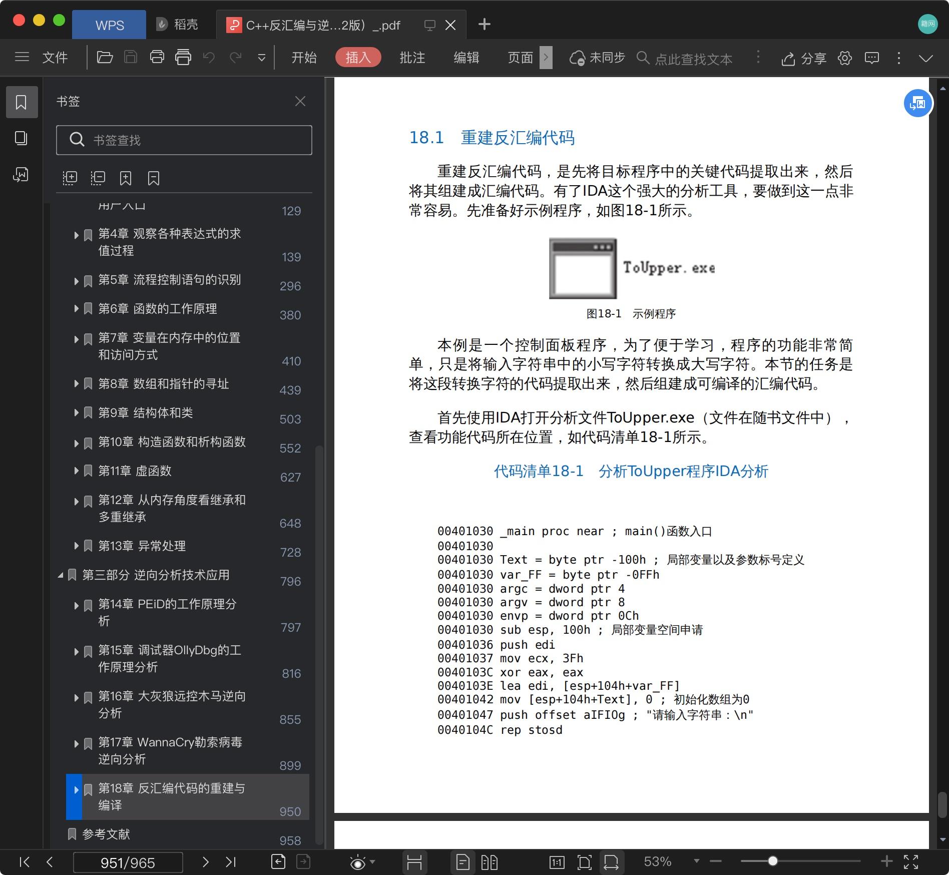Click the page number field 951/965
The image size is (949, 875).
click(128, 862)
